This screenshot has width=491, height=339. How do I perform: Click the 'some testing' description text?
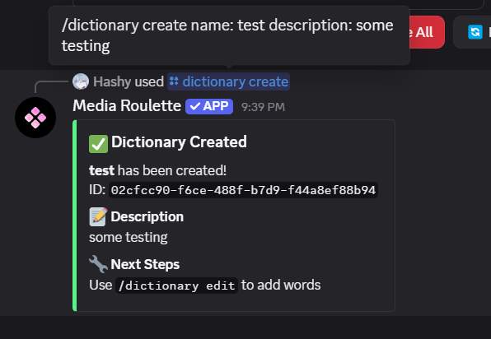(129, 237)
